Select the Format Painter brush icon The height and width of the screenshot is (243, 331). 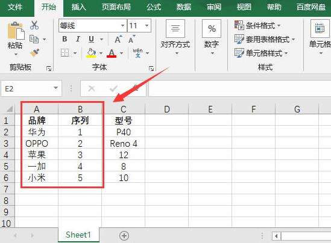pyautogui.click(x=34, y=53)
